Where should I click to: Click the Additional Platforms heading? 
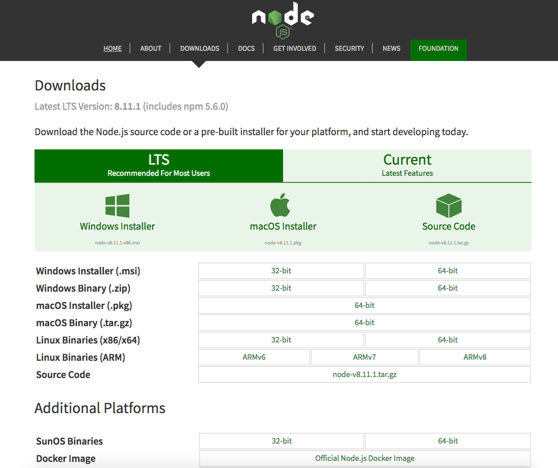[x=100, y=408]
